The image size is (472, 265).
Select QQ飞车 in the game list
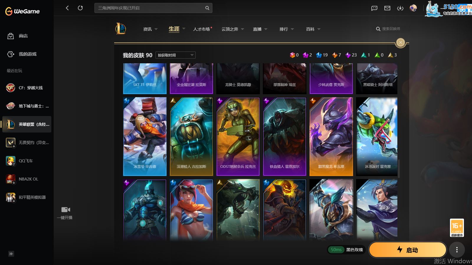(27, 161)
